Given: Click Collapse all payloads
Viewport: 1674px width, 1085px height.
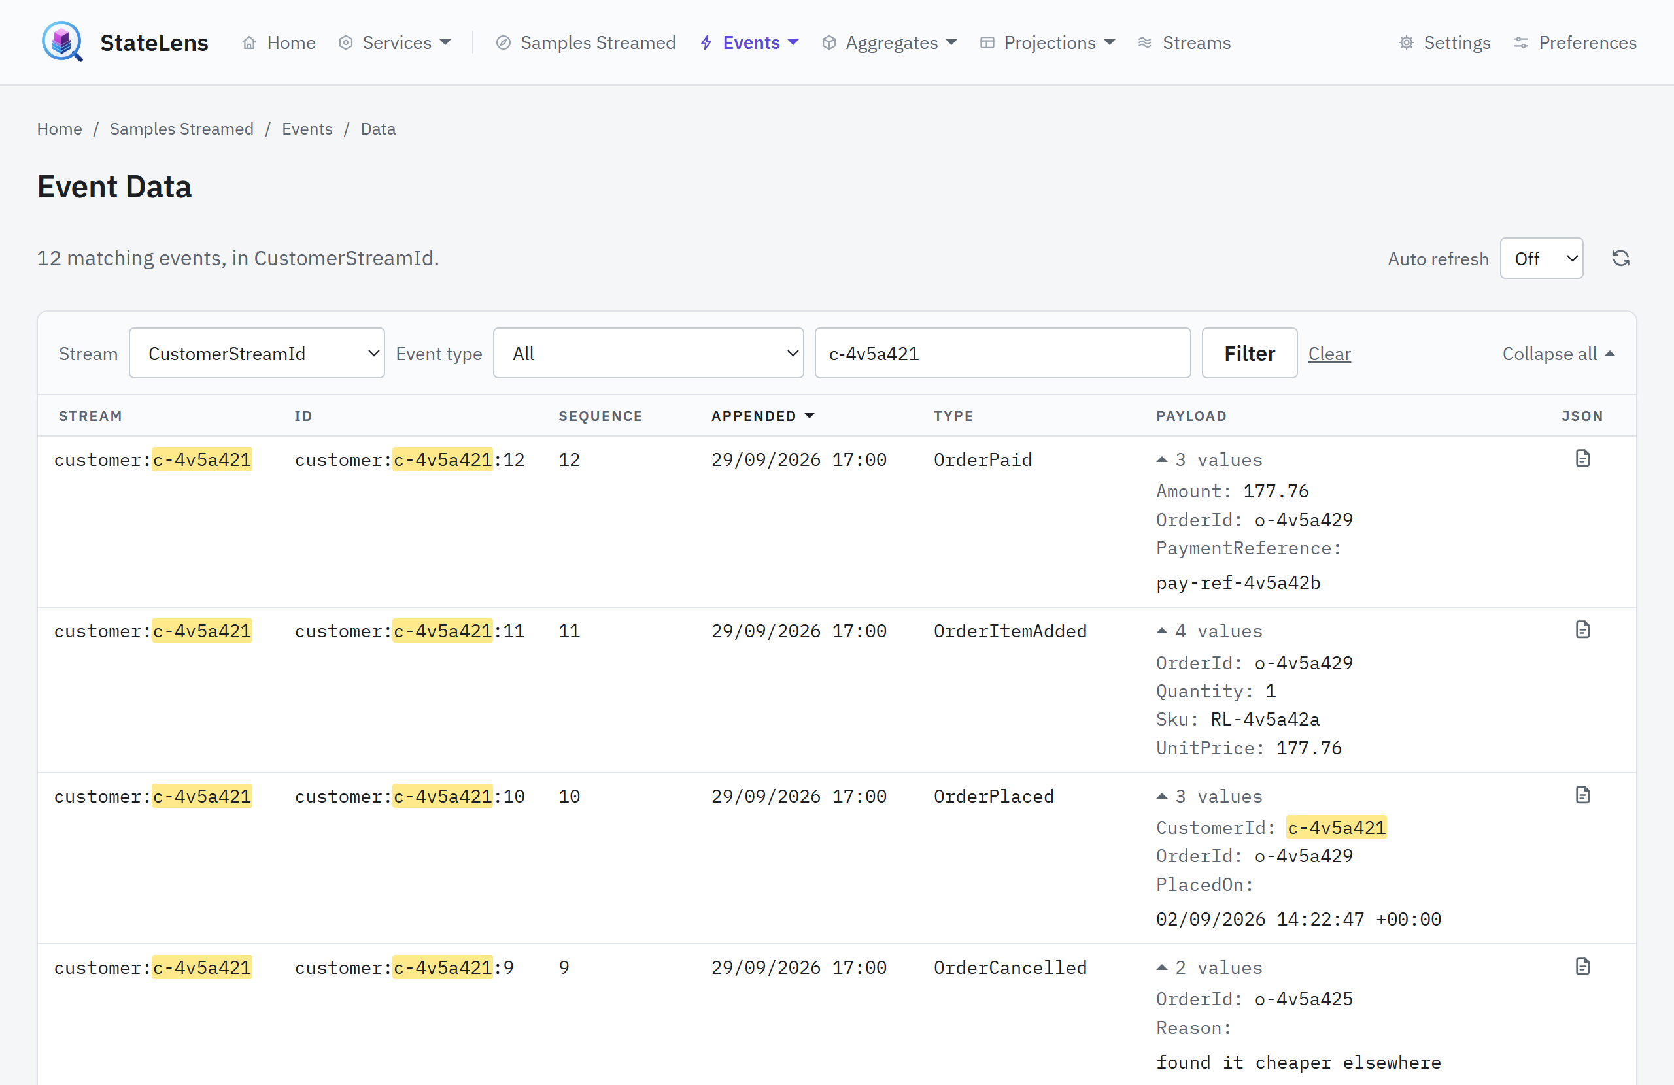Looking at the screenshot, I should click(x=1558, y=354).
